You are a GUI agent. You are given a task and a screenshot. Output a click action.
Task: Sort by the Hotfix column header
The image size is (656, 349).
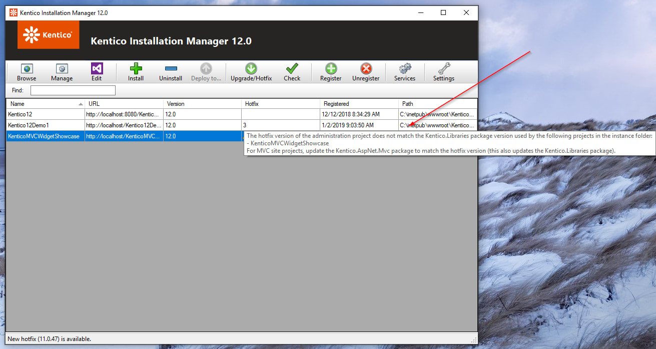point(281,104)
